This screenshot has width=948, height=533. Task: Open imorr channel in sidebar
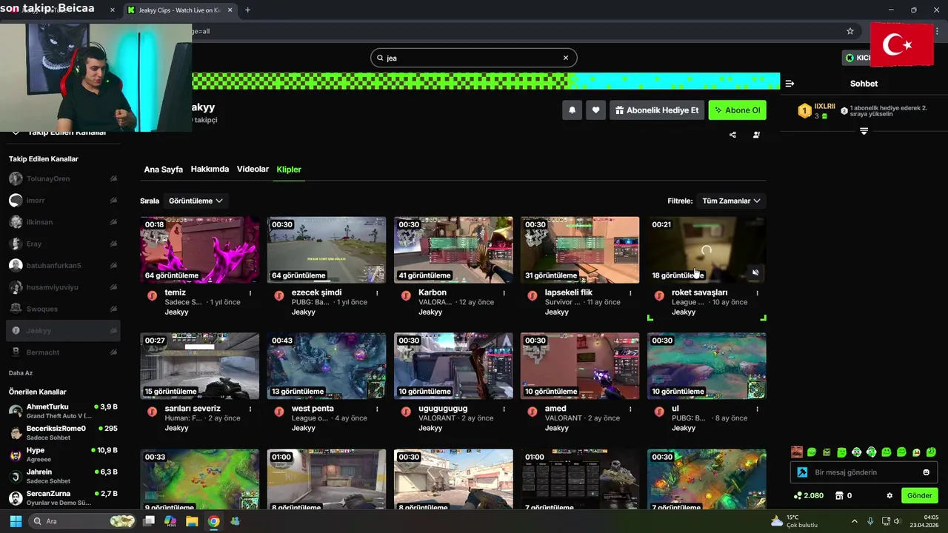(63, 200)
